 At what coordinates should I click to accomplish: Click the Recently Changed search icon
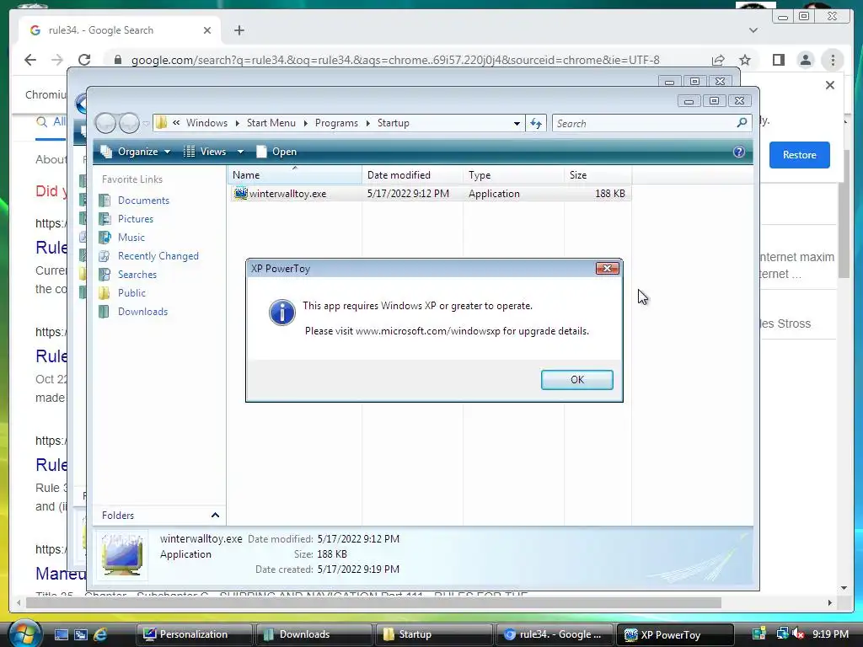104,256
